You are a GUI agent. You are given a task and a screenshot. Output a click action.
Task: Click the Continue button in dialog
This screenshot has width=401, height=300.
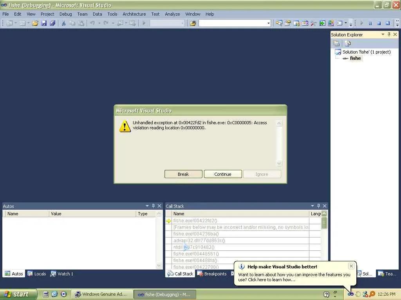(x=223, y=174)
